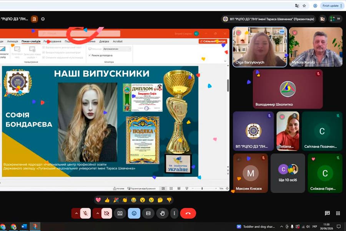Open the activities grid icon

click(338, 213)
